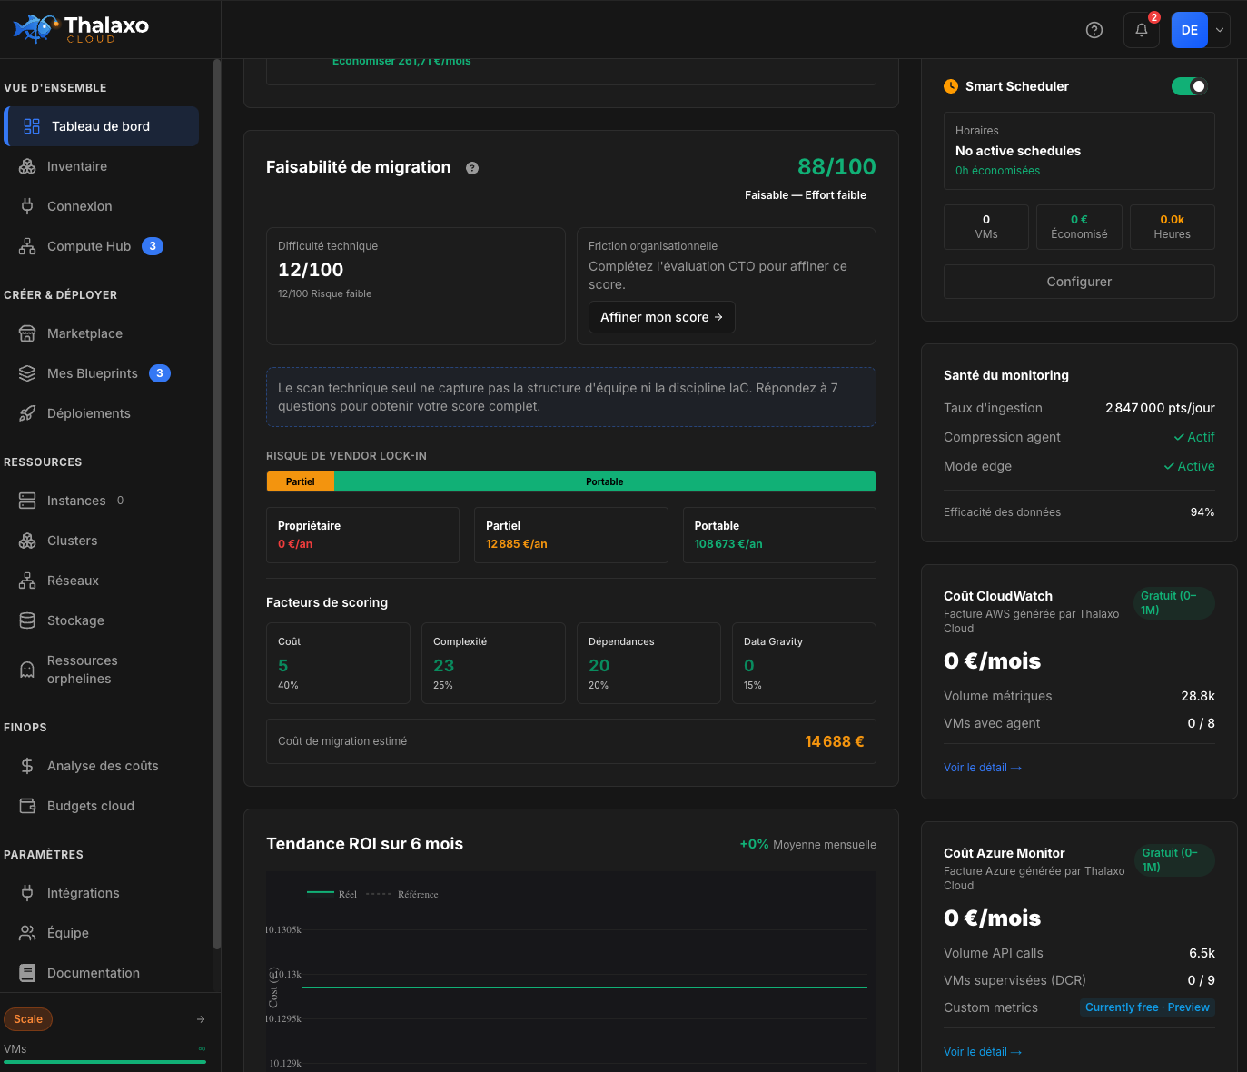Click the migration feasibility info question icon
Screen dimensions: 1247x1072
click(472, 168)
